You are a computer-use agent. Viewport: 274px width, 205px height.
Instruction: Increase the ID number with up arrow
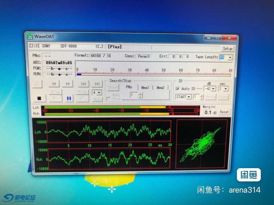coord(202,96)
